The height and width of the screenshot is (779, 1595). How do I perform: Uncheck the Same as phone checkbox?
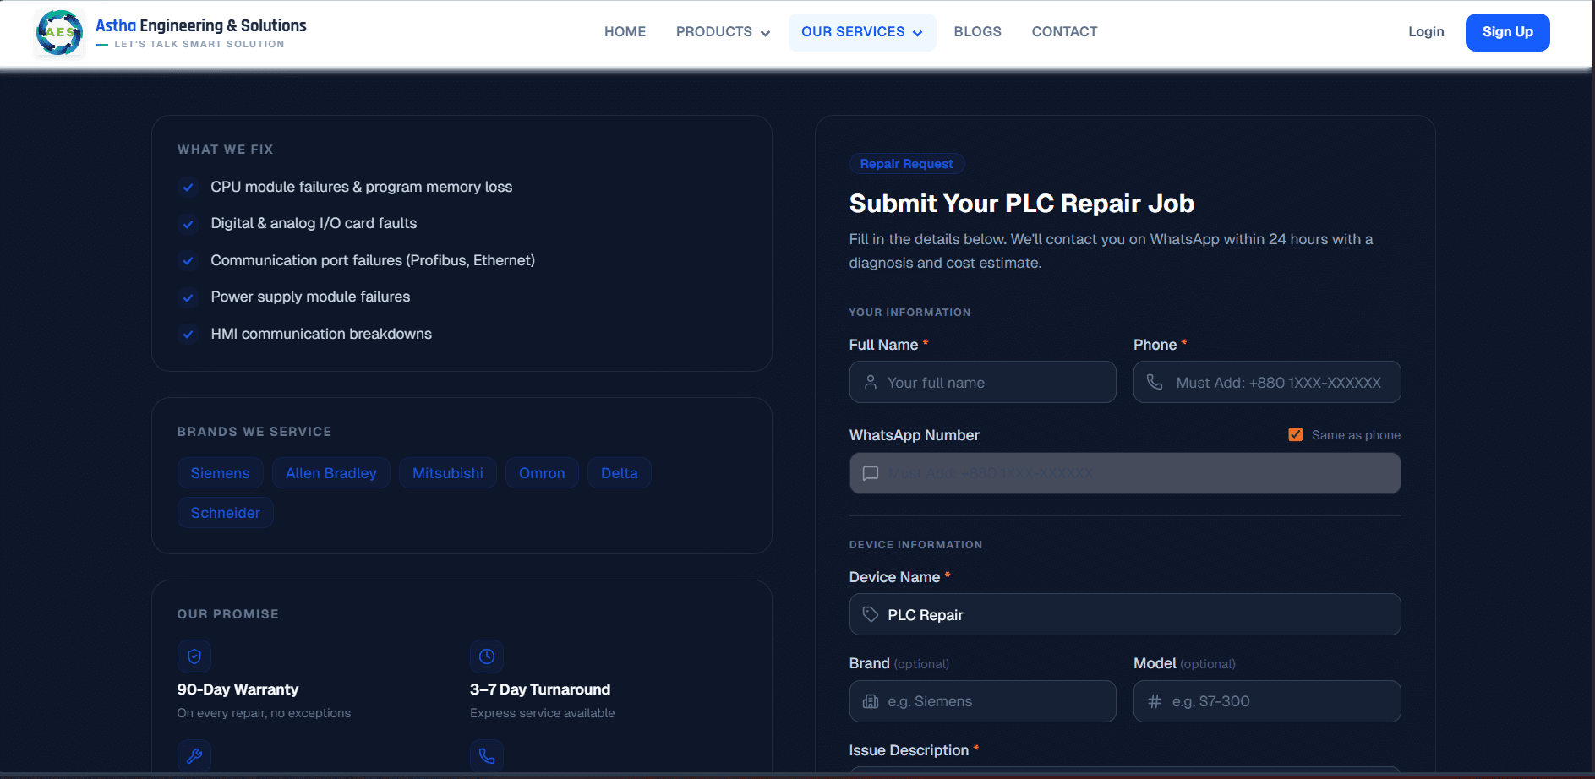1295,434
